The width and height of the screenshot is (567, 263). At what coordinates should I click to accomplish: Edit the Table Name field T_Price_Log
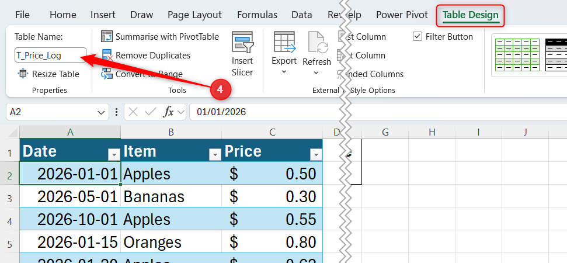click(51, 56)
